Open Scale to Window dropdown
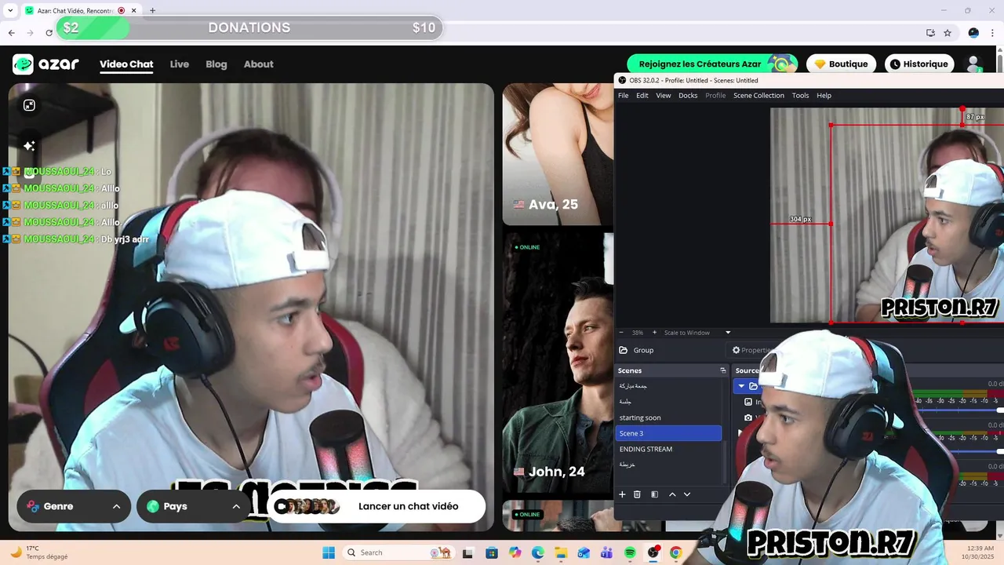Viewport: 1004px width, 565px height. pyautogui.click(x=697, y=333)
